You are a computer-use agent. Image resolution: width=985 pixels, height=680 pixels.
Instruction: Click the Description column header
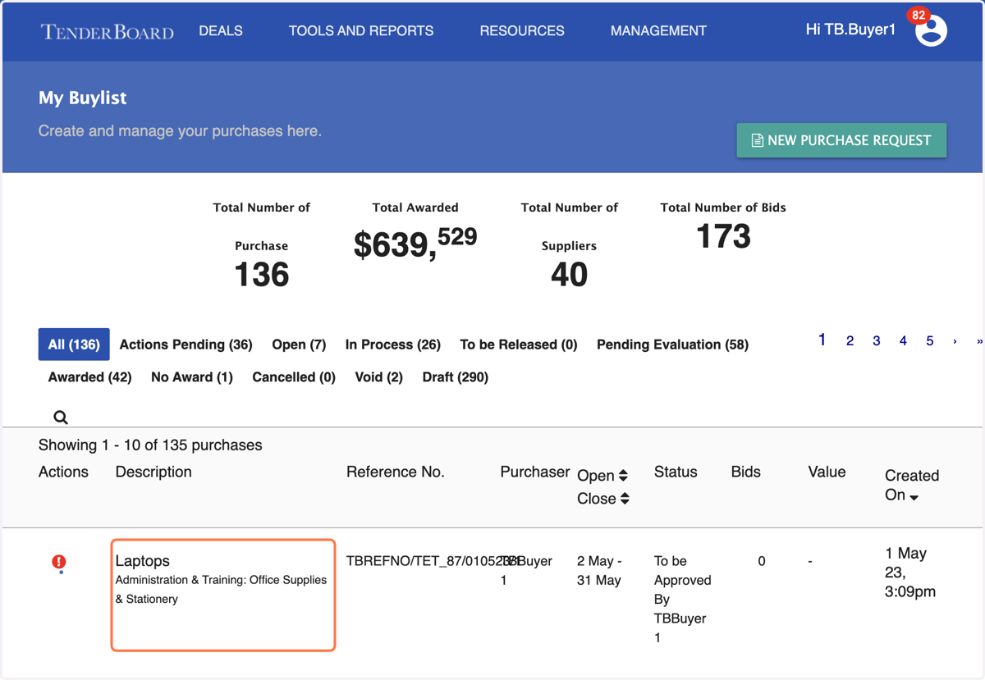[153, 472]
